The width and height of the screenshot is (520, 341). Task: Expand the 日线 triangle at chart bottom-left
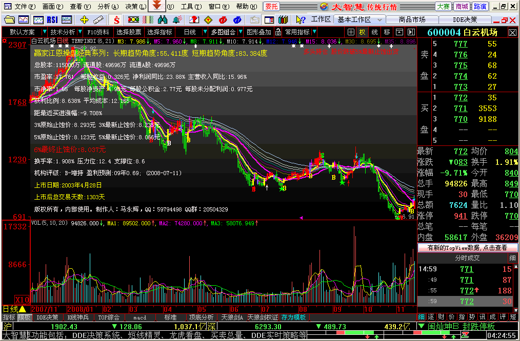[x=22, y=309]
